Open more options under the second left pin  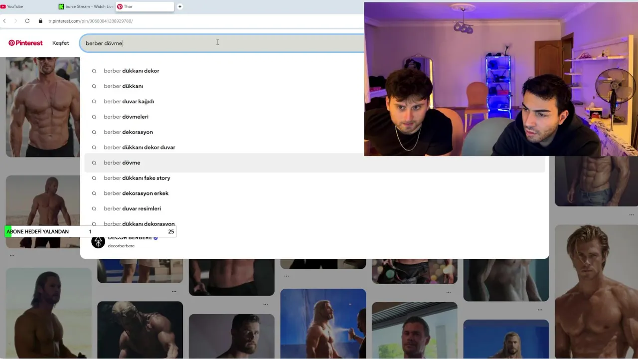[x=12, y=255]
